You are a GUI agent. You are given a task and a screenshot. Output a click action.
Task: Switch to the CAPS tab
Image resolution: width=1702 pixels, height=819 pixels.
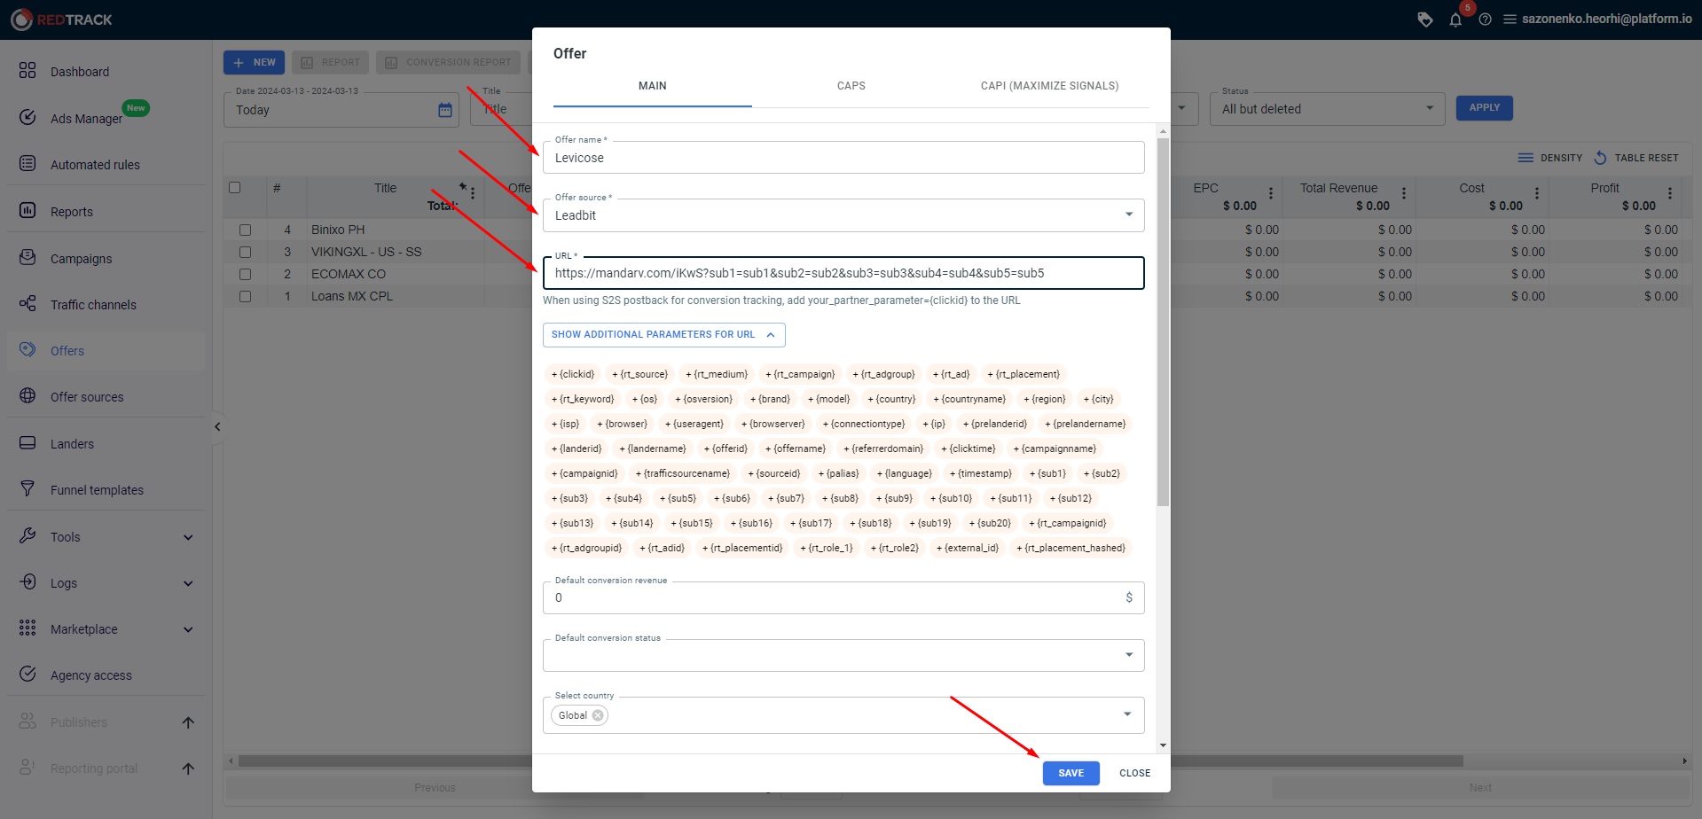coord(850,85)
